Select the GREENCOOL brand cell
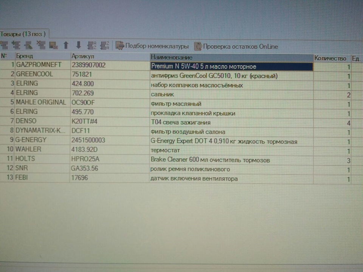The height and width of the screenshot is (272, 363). click(42, 74)
